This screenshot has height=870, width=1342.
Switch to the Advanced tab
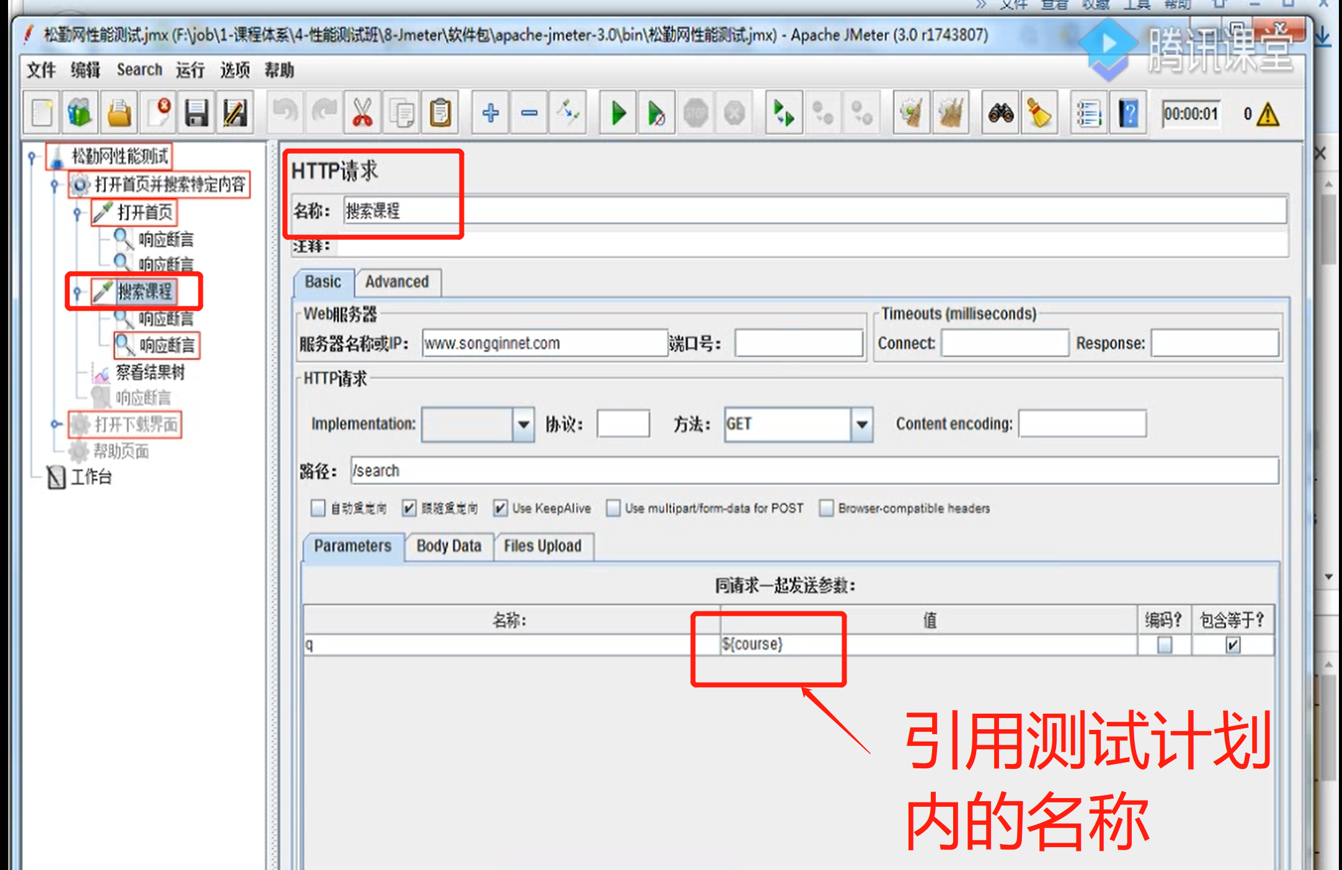pyautogui.click(x=397, y=282)
